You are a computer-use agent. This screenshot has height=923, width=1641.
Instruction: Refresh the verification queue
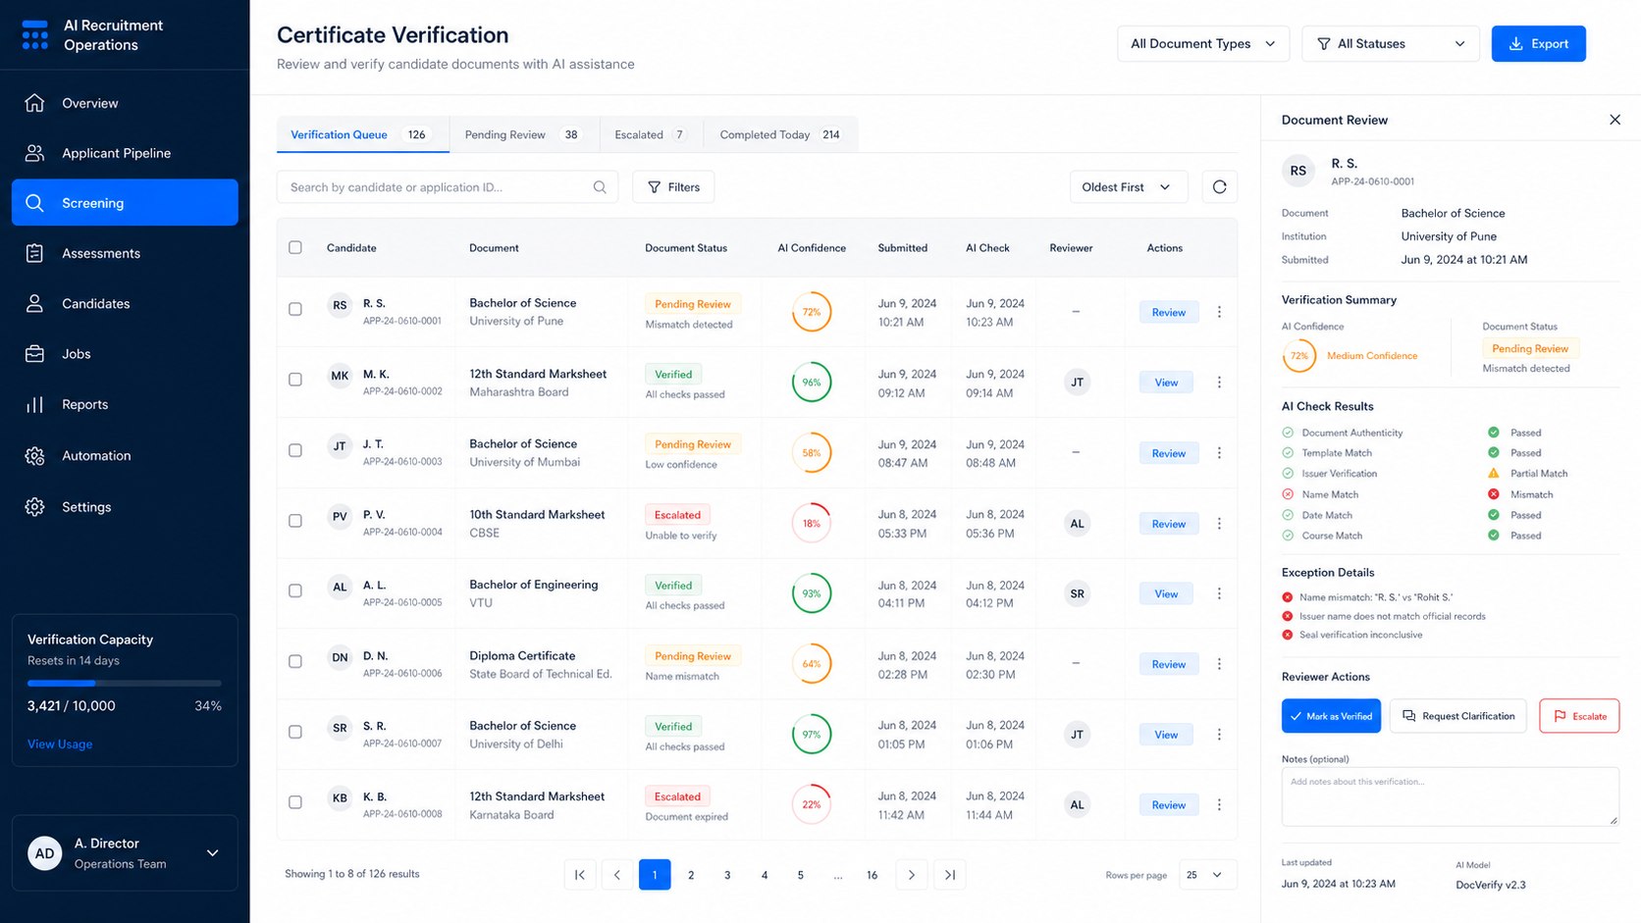[x=1219, y=187]
